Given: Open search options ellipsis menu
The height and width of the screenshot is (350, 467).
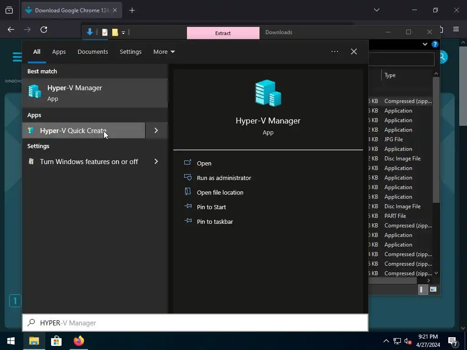Looking at the screenshot, I should (x=334, y=51).
